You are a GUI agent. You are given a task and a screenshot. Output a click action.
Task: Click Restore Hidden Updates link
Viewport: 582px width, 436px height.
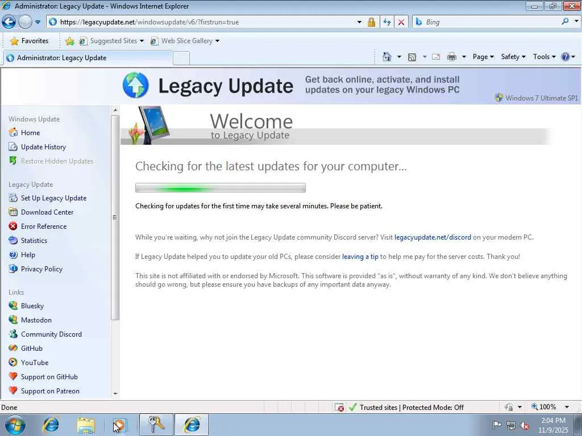point(51,161)
